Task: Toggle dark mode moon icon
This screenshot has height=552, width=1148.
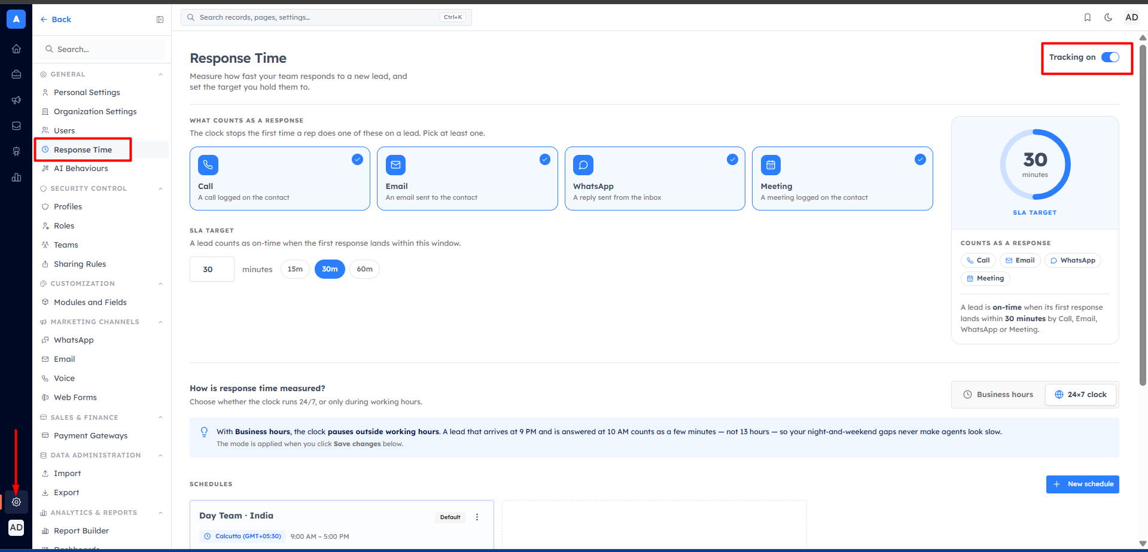Action: pos(1108,17)
